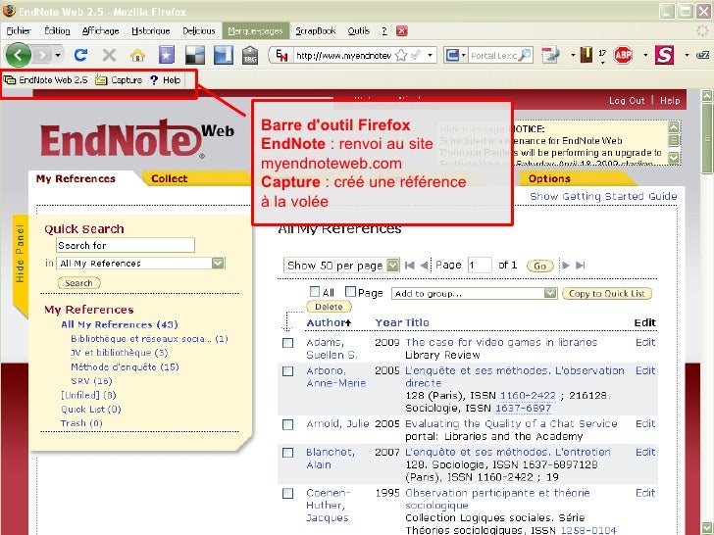Select the Blanchet, Alain reference checkbox
This screenshot has width=714, height=535.
287,453
